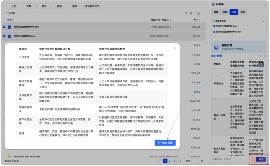The height and width of the screenshot is (166, 270).
Task: Open the list view mode dropdown
Action: click(192, 13)
